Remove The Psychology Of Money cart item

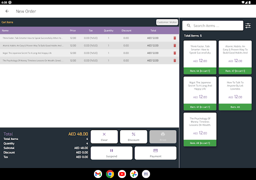tap(174, 60)
